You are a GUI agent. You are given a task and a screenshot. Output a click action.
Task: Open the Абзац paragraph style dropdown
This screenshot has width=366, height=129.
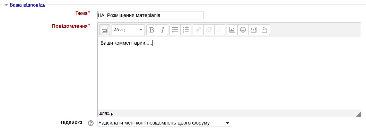point(128,30)
